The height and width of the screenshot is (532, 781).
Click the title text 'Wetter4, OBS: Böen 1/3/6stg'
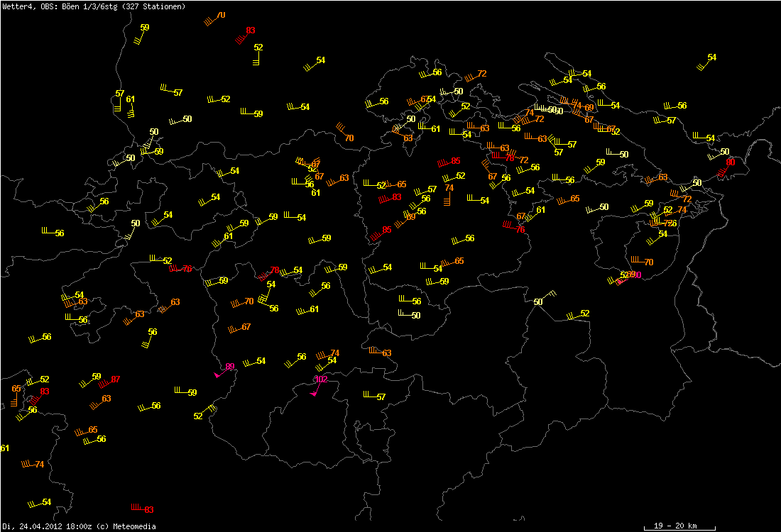(x=60, y=6)
